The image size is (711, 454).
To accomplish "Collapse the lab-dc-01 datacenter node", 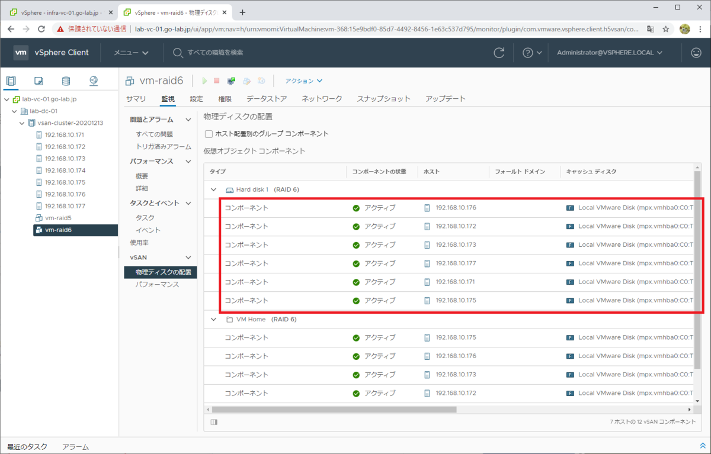I will [x=14, y=111].
